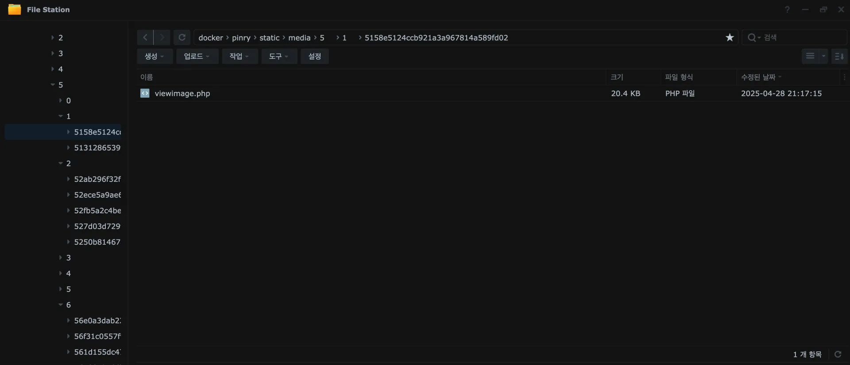Viewport: 850px width, 365px height.
Task: Click the File Station folder logo
Action: click(x=15, y=9)
